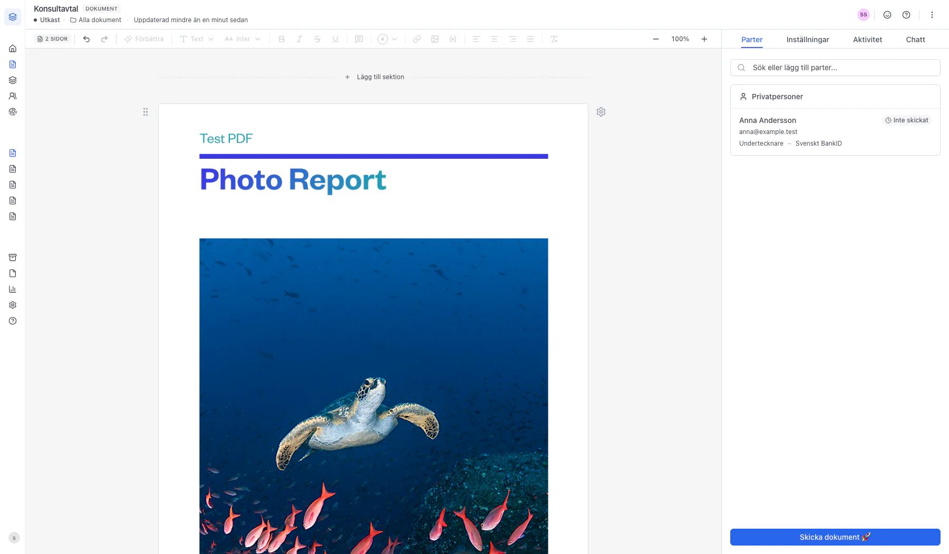
Task: Switch to the Parter tab
Action: pyautogui.click(x=752, y=40)
